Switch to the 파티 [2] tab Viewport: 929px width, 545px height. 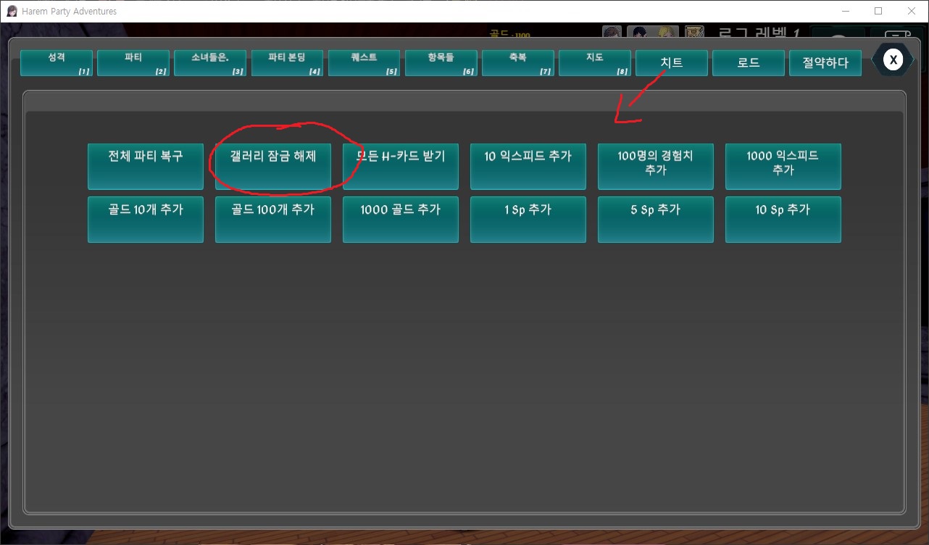pyautogui.click(x=133, y=63)
